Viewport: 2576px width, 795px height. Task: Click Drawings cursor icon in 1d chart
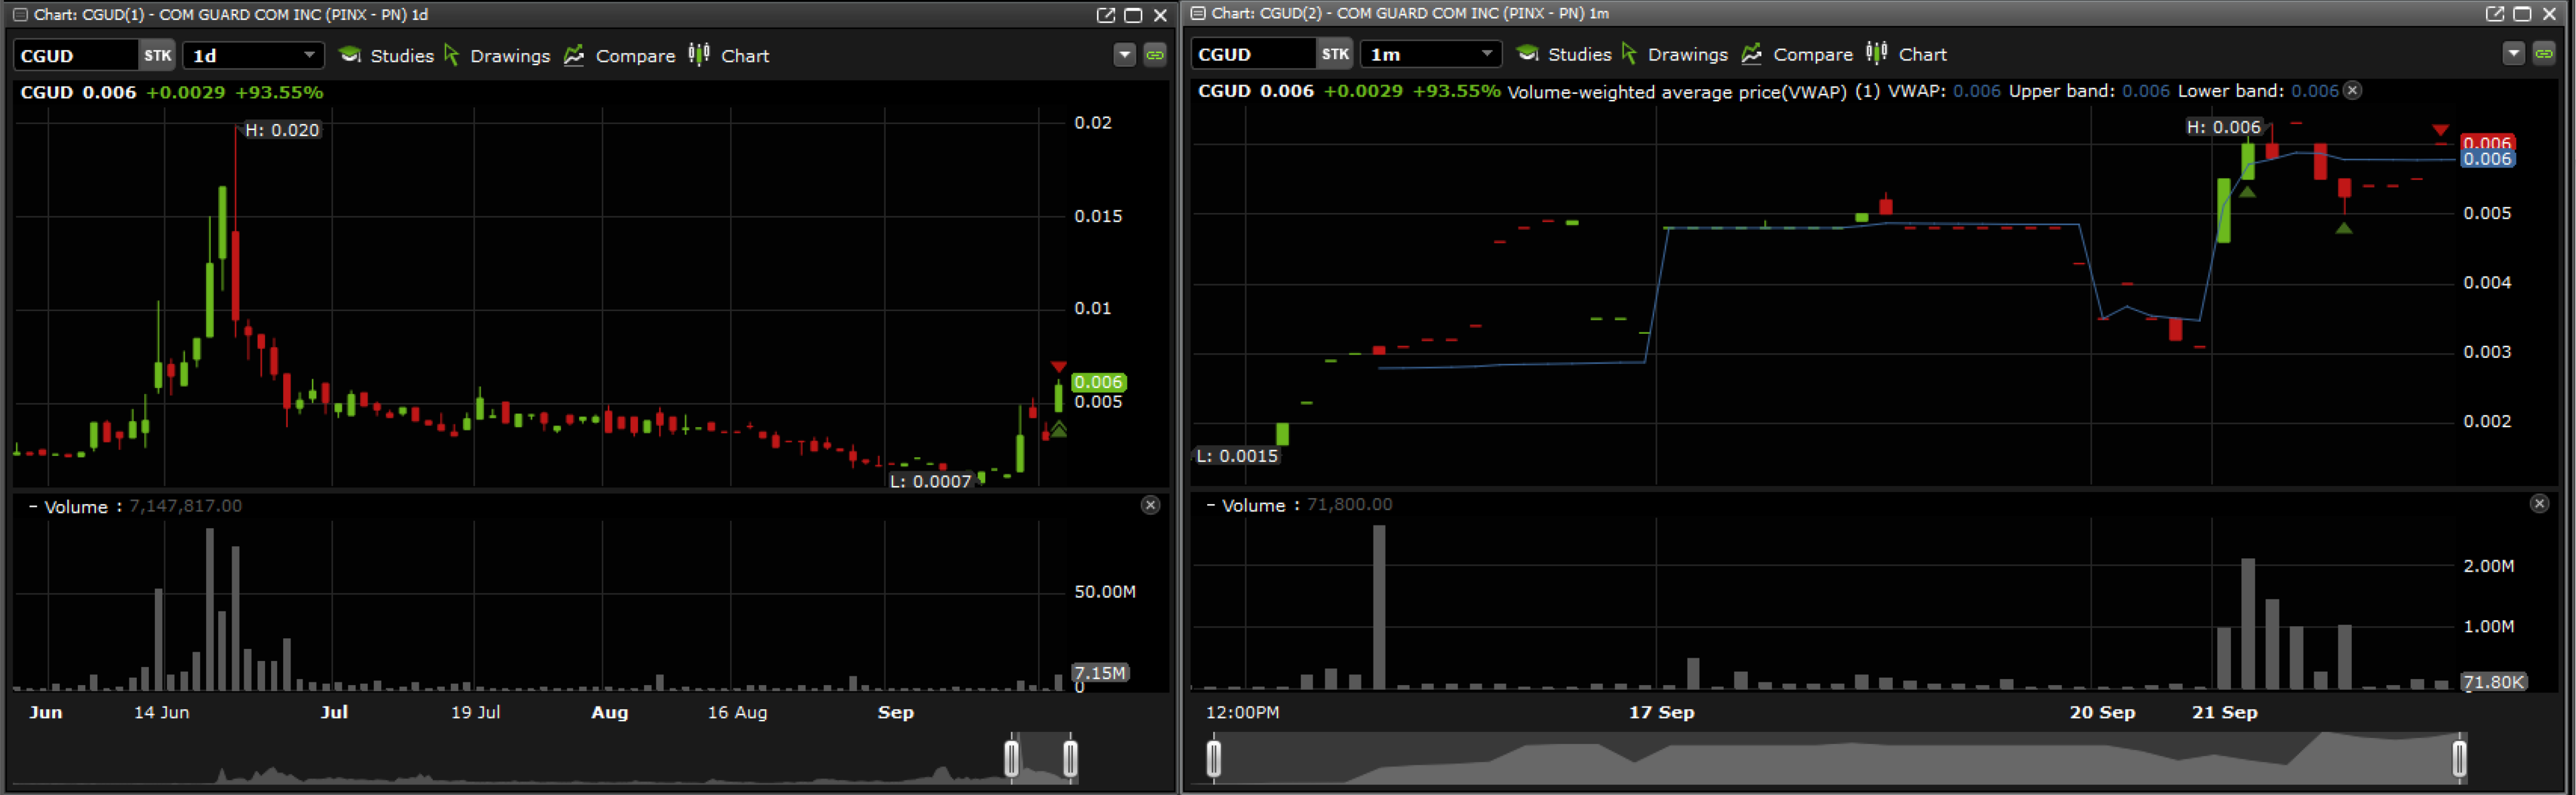[452, 56]
